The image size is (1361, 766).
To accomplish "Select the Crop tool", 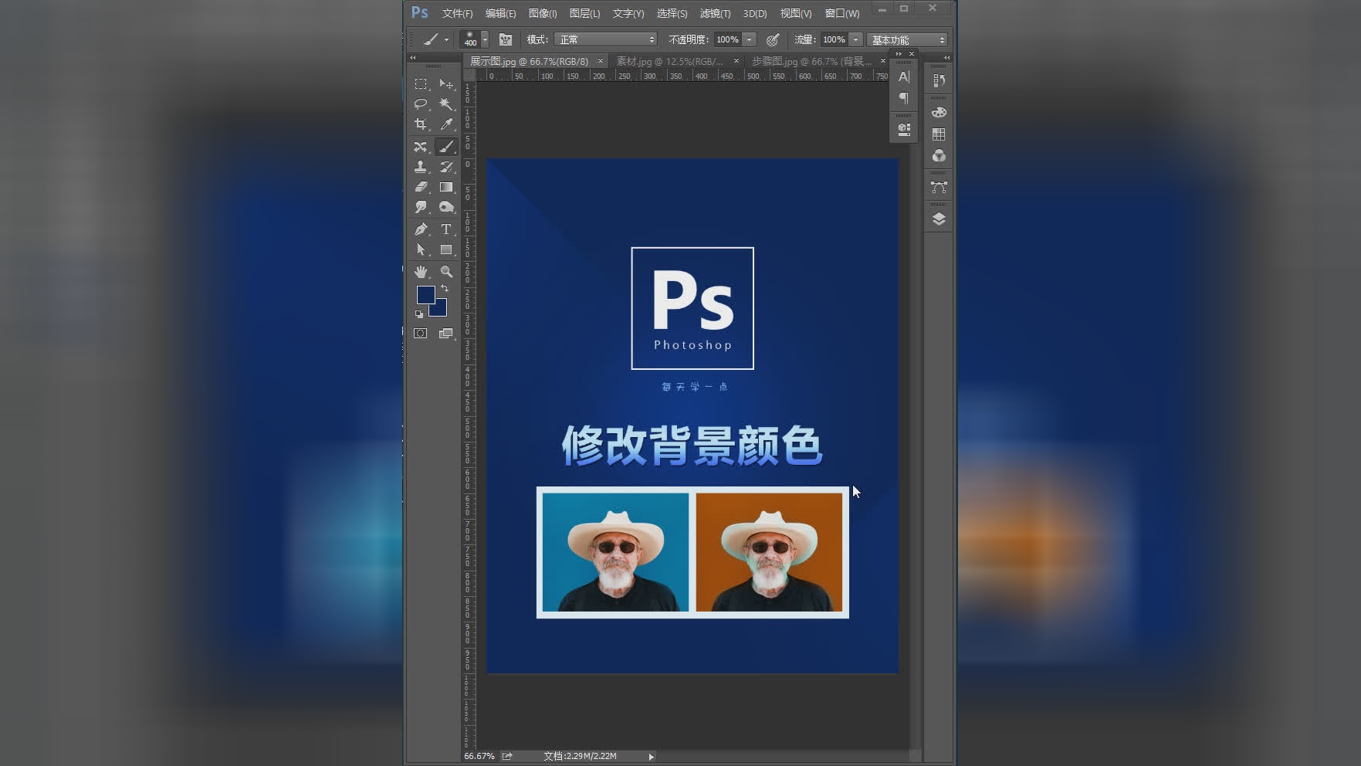I will [421, 124].
